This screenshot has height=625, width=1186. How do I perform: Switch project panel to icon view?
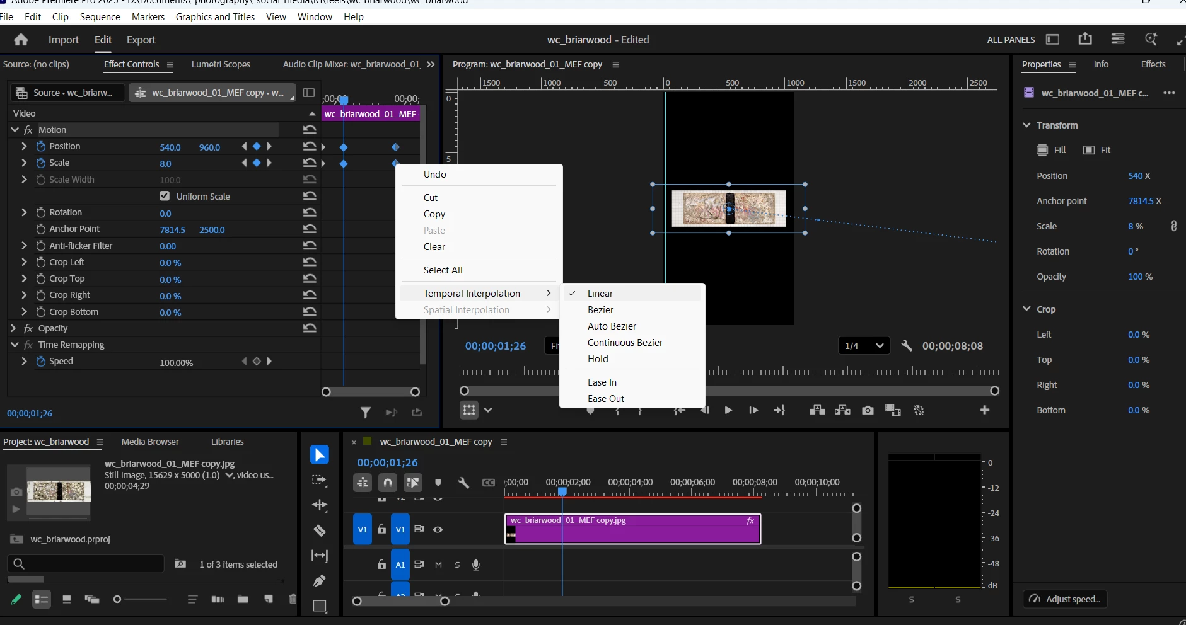point(67,599)
